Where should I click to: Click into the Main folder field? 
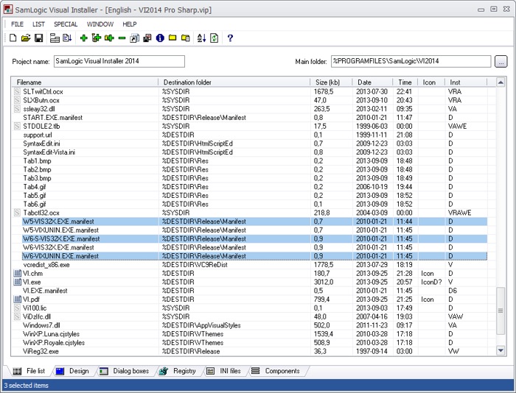411,61
